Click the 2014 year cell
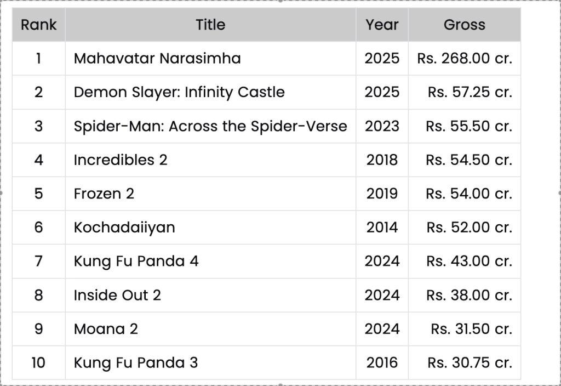 (x=382, y=228)
